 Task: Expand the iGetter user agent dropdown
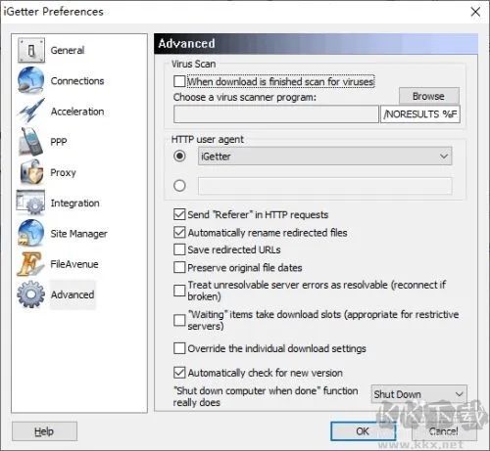[324, 157]
